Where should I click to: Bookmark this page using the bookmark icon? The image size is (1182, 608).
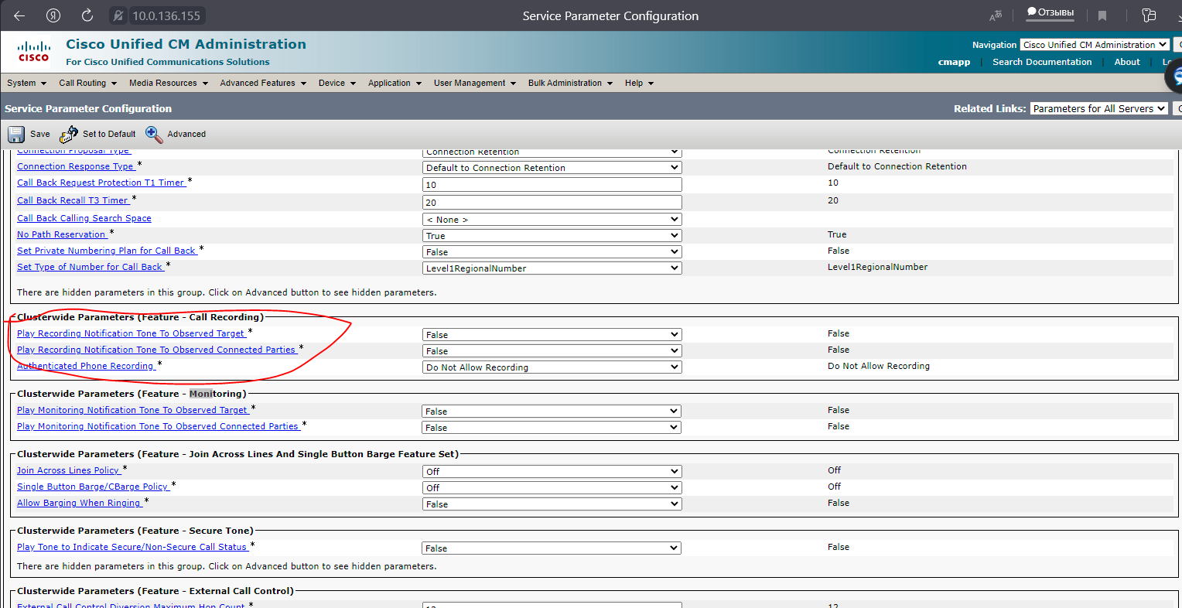pos(1102,15)
